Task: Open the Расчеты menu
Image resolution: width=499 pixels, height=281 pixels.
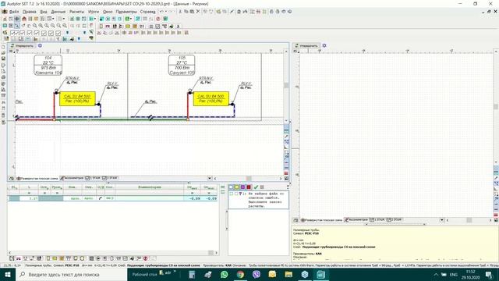Action: pyautogui.click(x=76, y=12)
